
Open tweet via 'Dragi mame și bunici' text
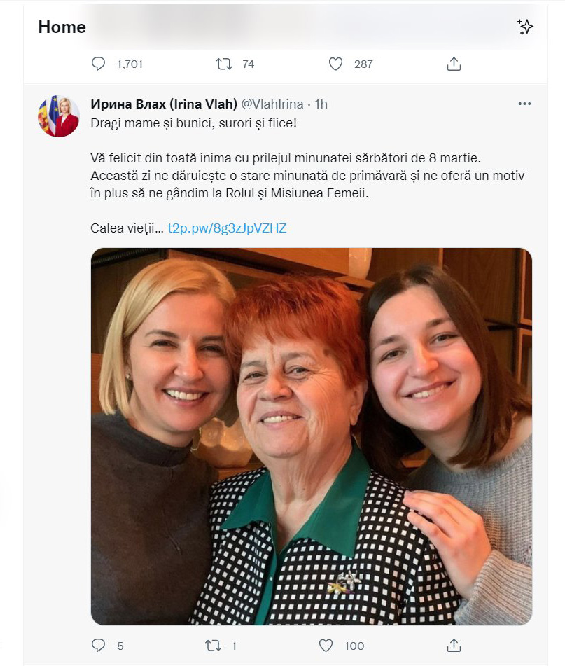[188, 123]
